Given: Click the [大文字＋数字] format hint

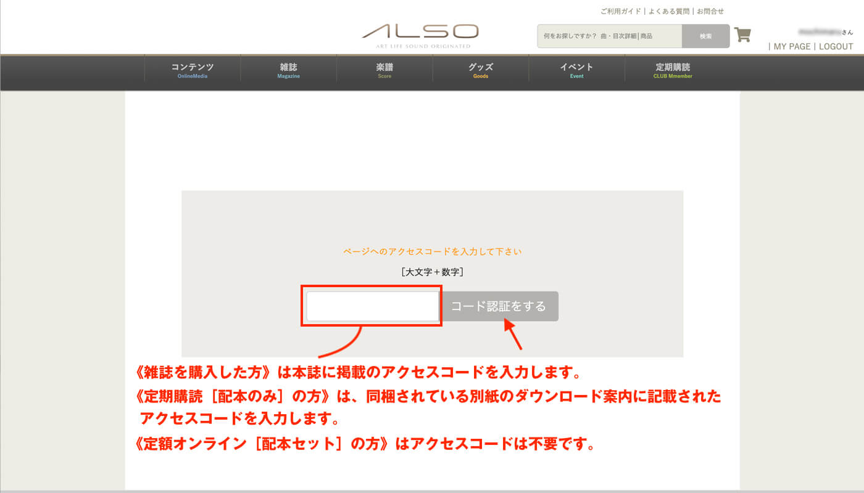Looking at the screenshot, I should tap(432, 271).
